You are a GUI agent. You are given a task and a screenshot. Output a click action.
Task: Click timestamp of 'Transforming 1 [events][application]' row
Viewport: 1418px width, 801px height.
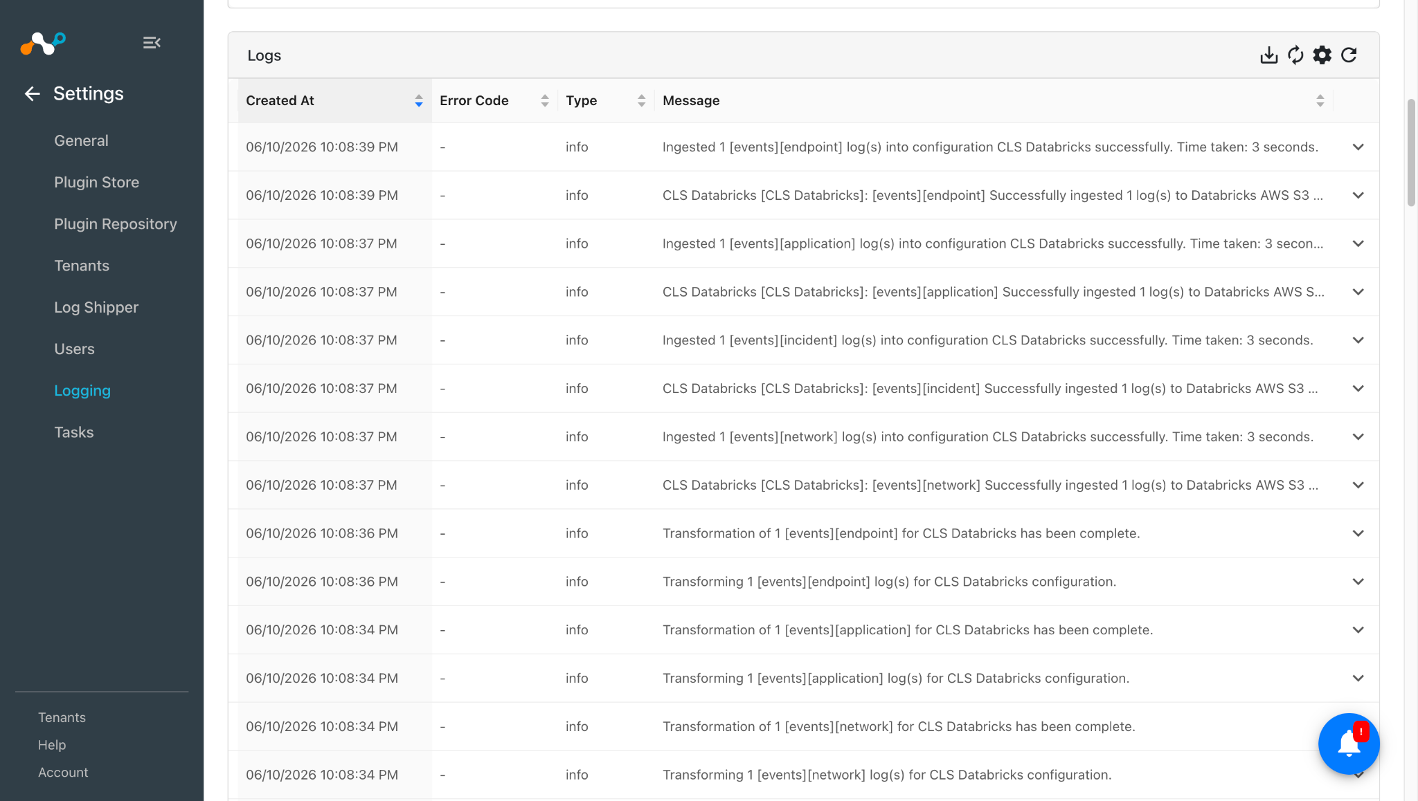coord(322,679)
